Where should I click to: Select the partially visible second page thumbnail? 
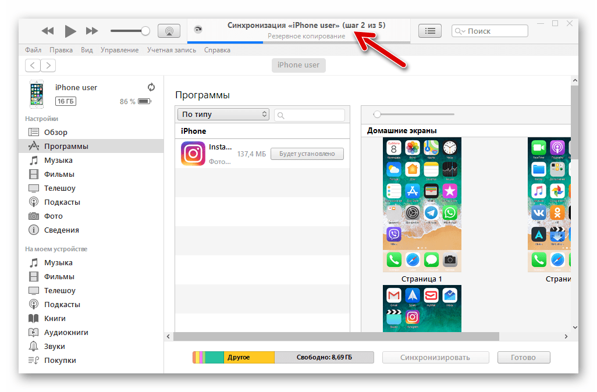(x=549, y=205)
